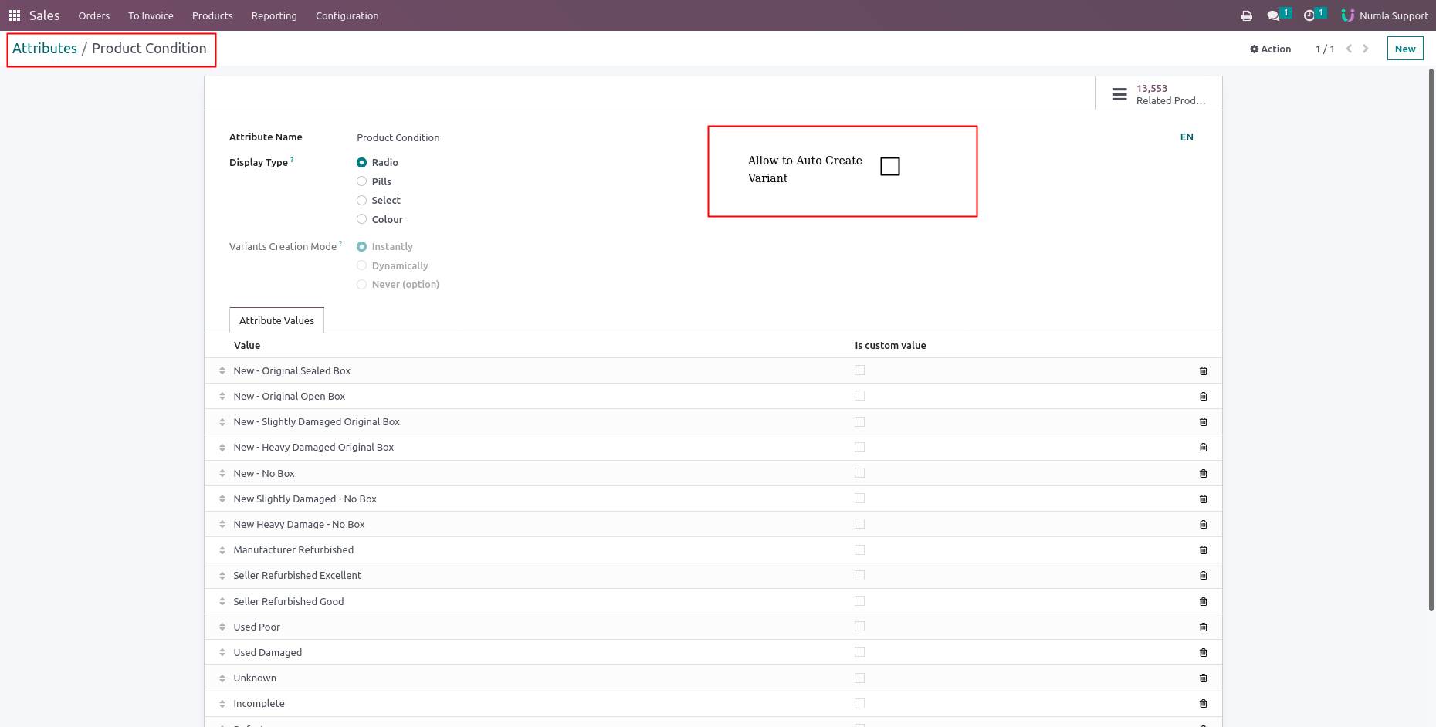This screenshot has width=1436, height=727.
Task: Grab drag handle of Unknown row
Action: 222,678
